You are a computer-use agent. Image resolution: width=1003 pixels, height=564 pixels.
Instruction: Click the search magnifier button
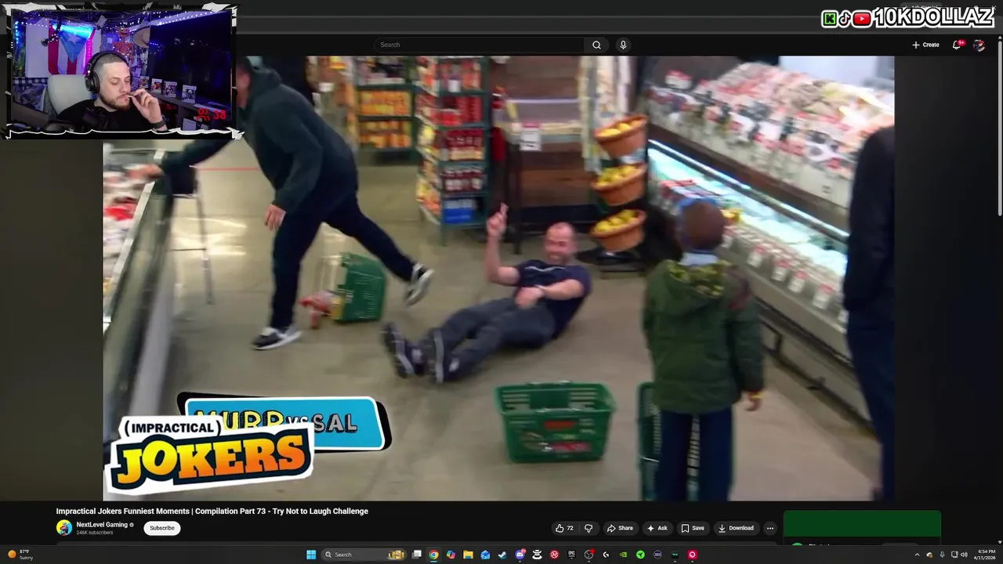596,45
